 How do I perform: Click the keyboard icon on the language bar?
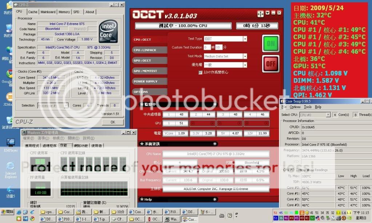[x=222, y=215]
